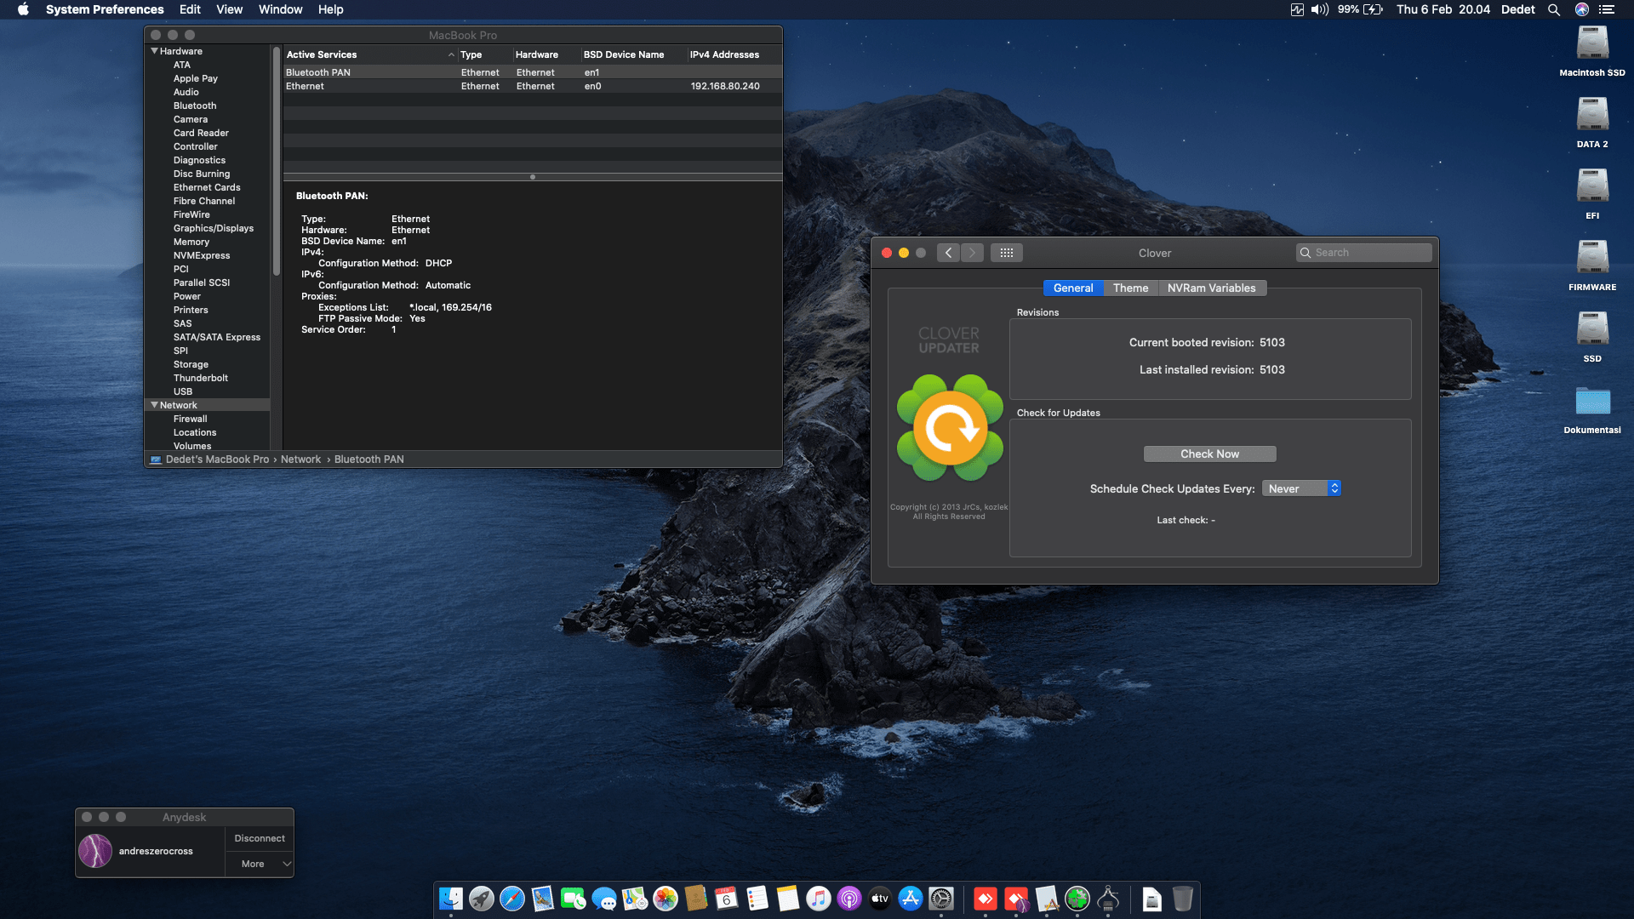Click the Check Now button
This screenshot has height=919, width=1634.
(x=1209, y=454)
